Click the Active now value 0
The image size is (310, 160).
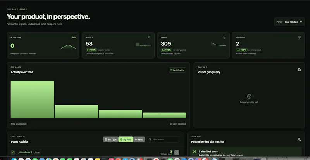(x=12, y=46)
